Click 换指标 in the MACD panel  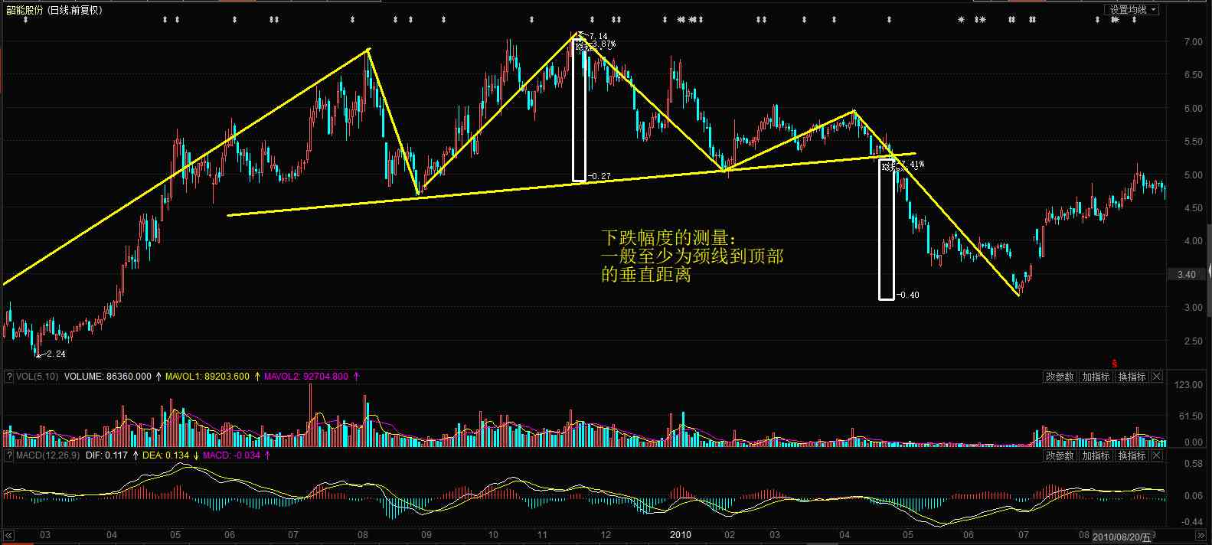tap(1132, 455)
